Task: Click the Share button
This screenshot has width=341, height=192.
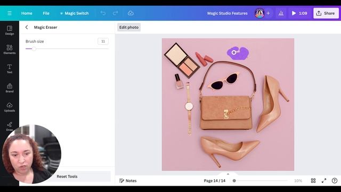Action: 326,13
